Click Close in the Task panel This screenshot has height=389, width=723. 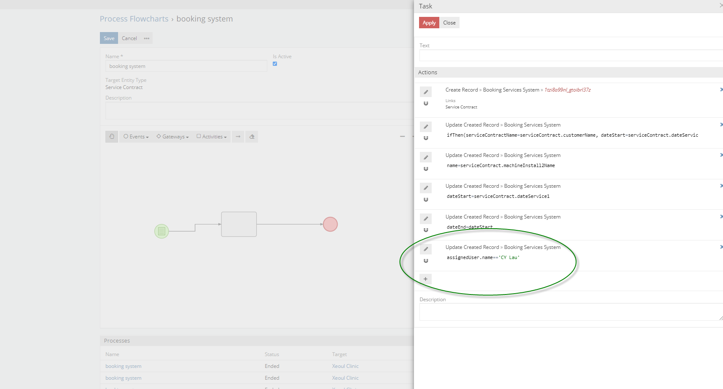coord(449,23)
